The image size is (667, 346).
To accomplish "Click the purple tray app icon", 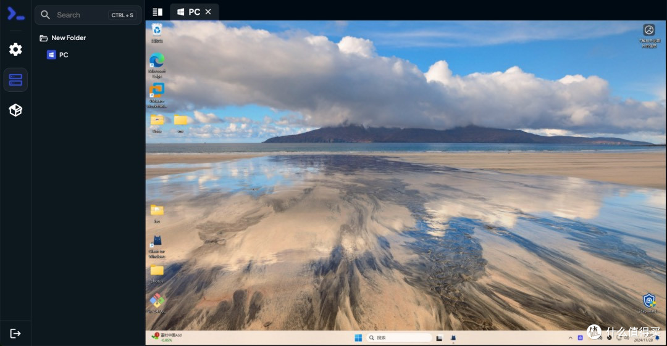I will (580, 338).
